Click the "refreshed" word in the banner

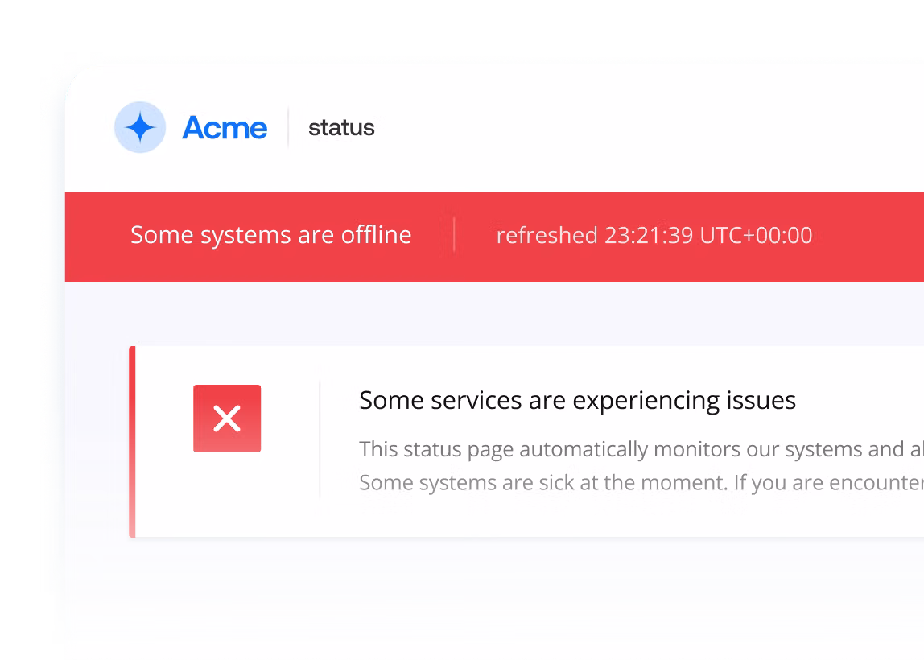547,235
